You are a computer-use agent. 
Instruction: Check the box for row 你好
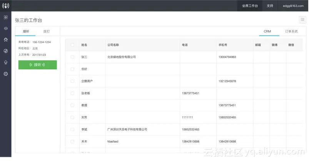coord(72,69)
